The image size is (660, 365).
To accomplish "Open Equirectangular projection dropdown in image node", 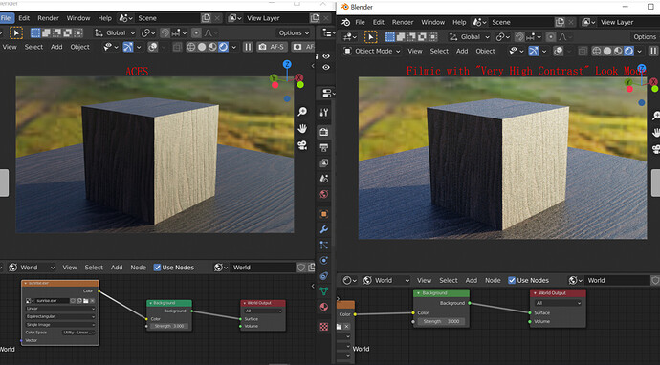I will pyautogui.click(x=60, y=316).
